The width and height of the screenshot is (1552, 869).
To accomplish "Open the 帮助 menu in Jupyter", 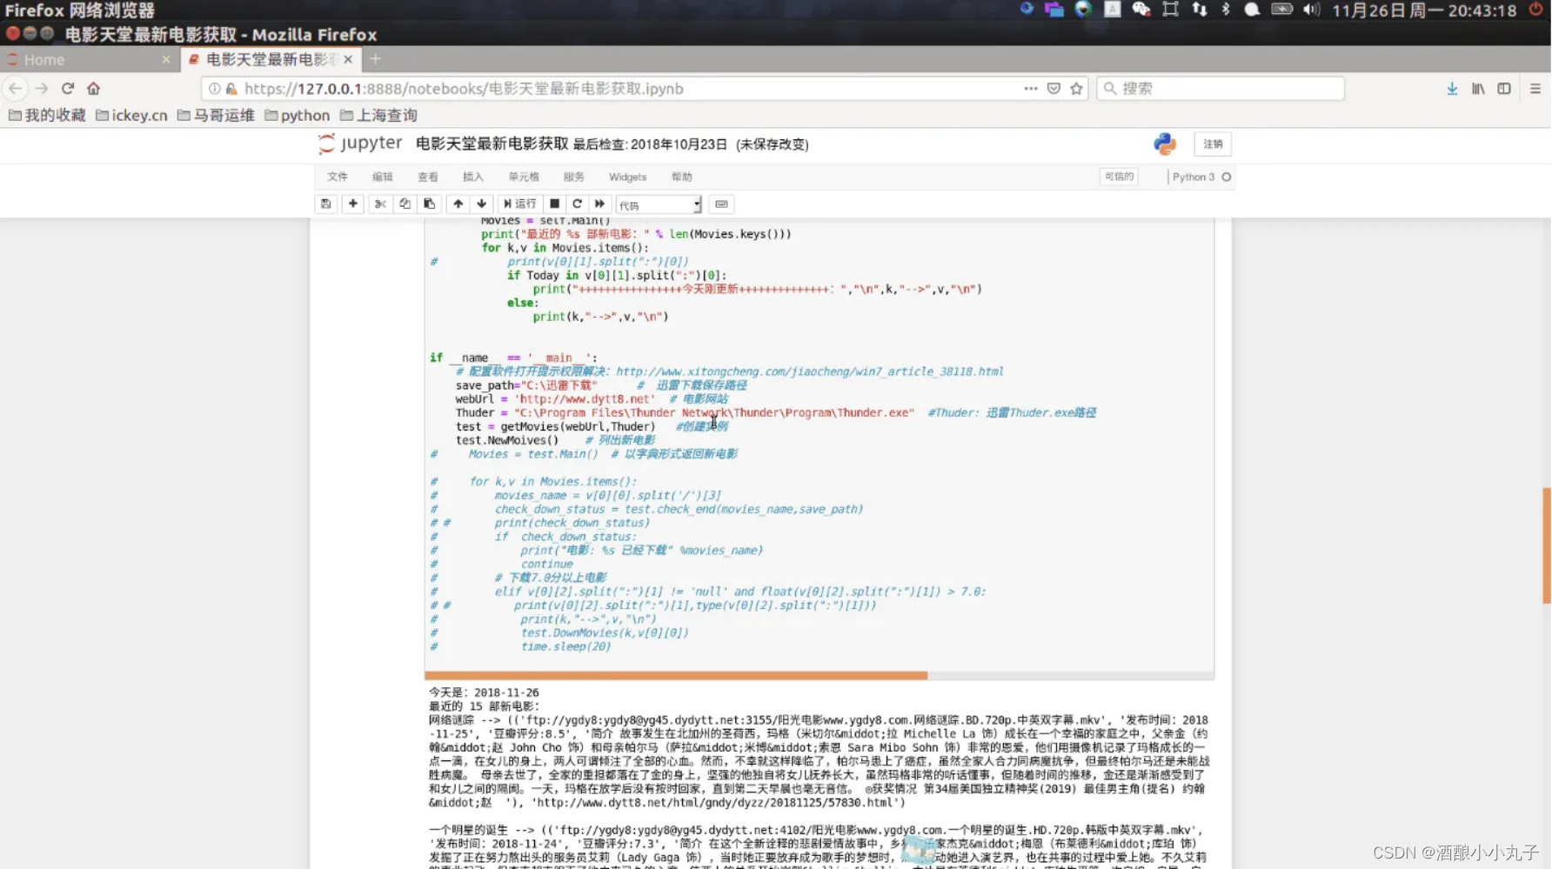I will click(682, 177).
